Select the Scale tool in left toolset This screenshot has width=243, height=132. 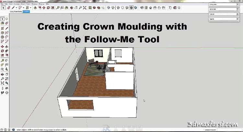2,55
